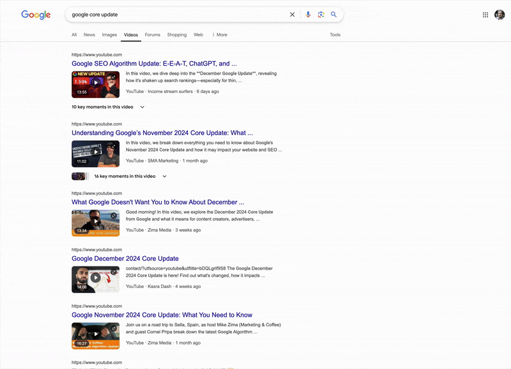Click the Zima Media video thumbnail
This screenshot has height=369, width=511.
(x=95, y=223)
